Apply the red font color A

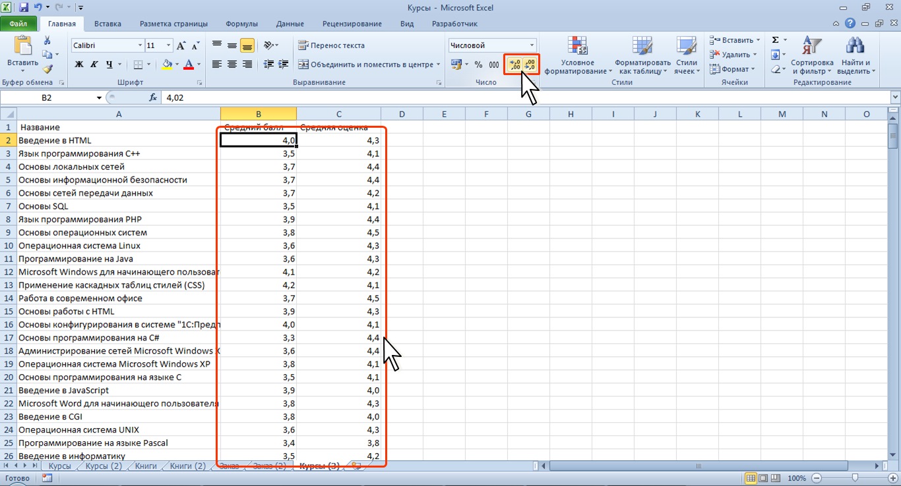(189, 64)
